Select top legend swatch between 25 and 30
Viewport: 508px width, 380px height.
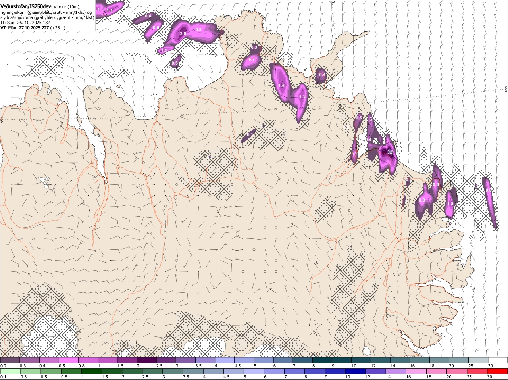tap(479, 360)
